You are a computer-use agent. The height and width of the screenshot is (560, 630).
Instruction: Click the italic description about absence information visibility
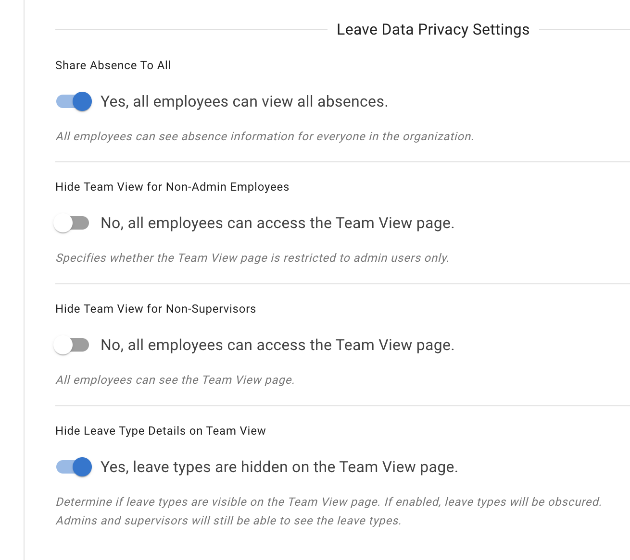265,136
